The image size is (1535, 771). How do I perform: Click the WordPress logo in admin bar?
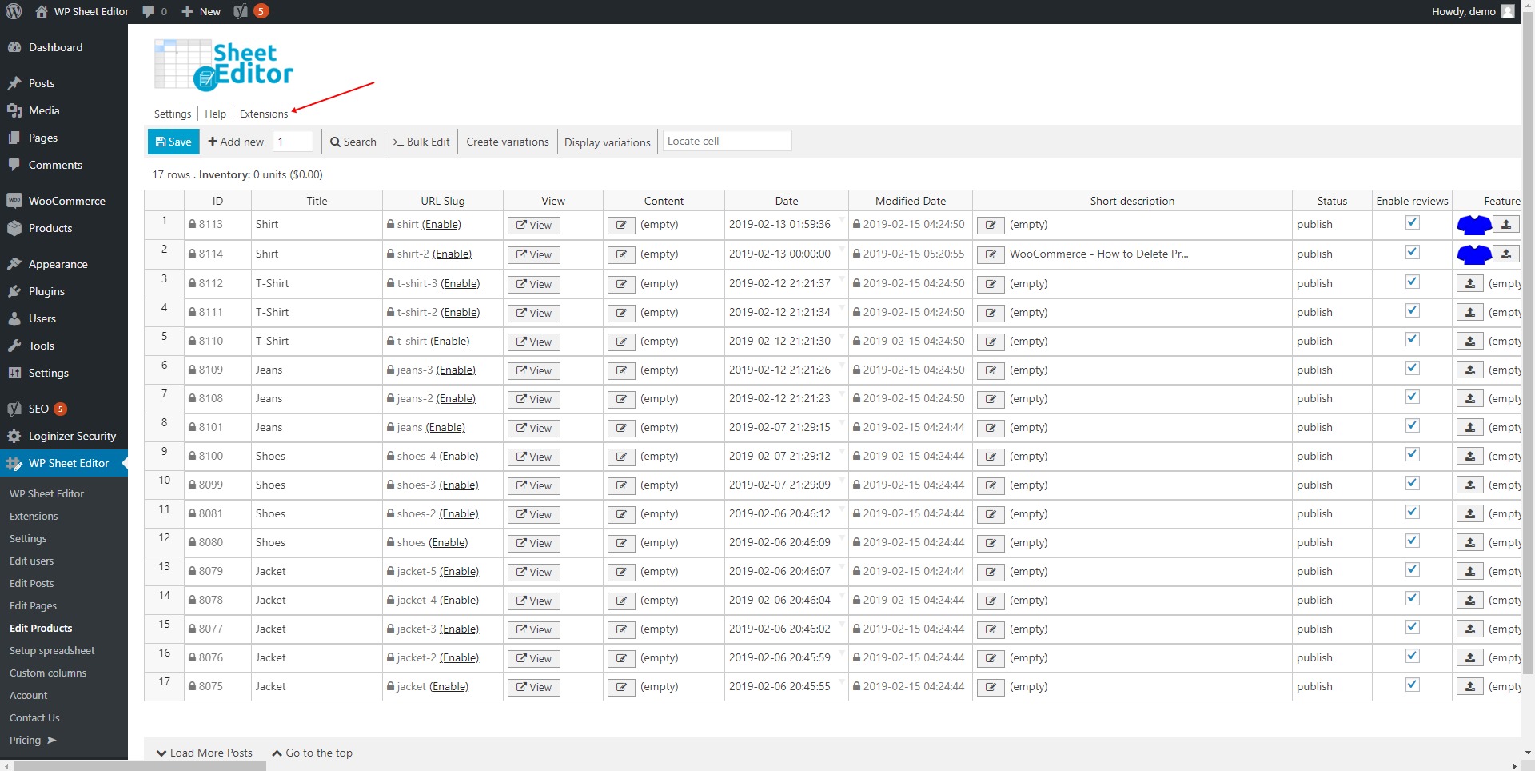[14, 11]
